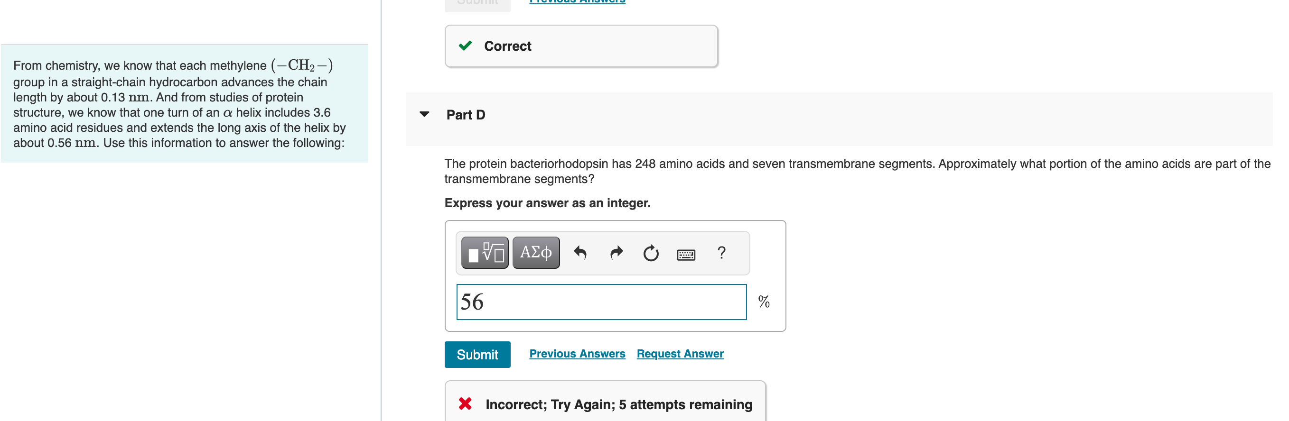Screen dimensions: 1289x421
Task: Select the Correct status banner
Action: click(580, 46)
